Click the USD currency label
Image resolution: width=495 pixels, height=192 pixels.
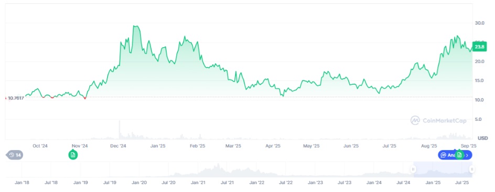pyautogui.click(x=483, y=138)
